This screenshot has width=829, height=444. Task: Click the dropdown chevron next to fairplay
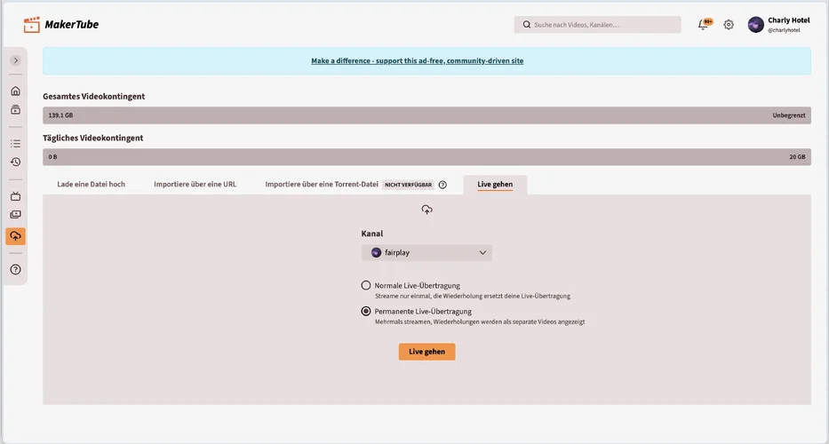[482, 253]
